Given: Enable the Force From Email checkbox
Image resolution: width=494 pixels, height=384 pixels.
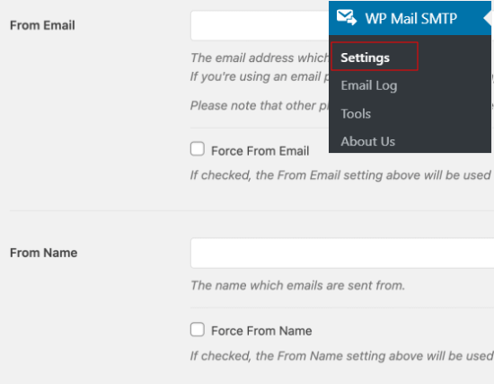Looking at the screenshot, I should (x=198, y=149).
